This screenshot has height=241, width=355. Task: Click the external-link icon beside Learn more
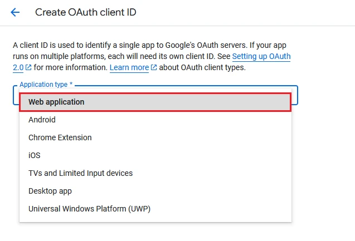154,67
